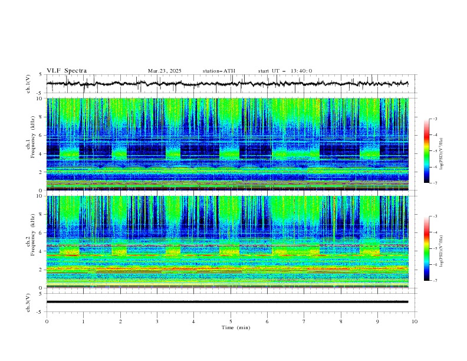The image size is (467, 361).
Task: Click the ch.2 colorbar 'log(PSD)(V²/Hz)' label
Action: 442,251
